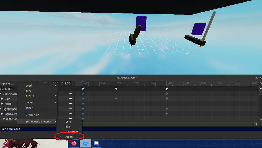The height and width of the screenshot is (148, 262).
Task: Click the horizontal scroll right arrow
Action: click(257, 124)
